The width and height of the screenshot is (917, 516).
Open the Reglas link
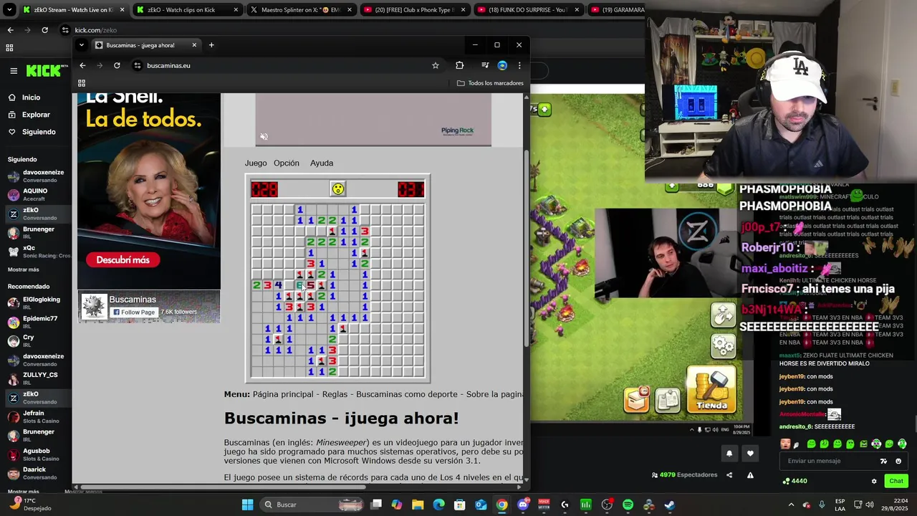(x=335, y=394)
